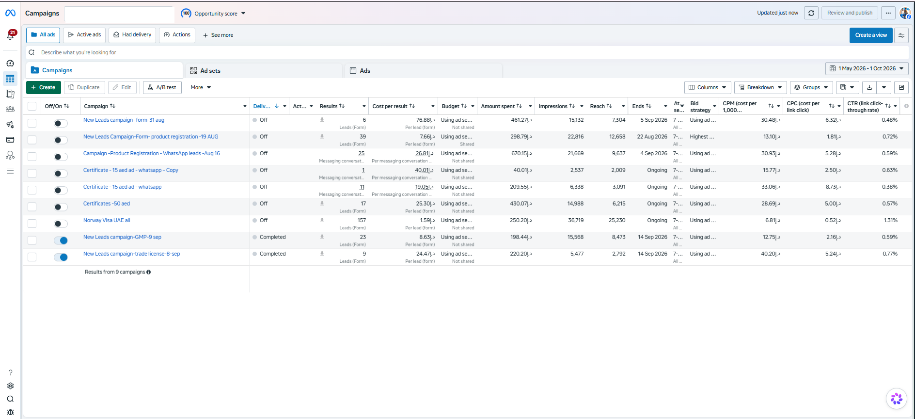Open the three-dots more options button
Viewport: 915px width, 419px height.
click(x=888, y=13)
